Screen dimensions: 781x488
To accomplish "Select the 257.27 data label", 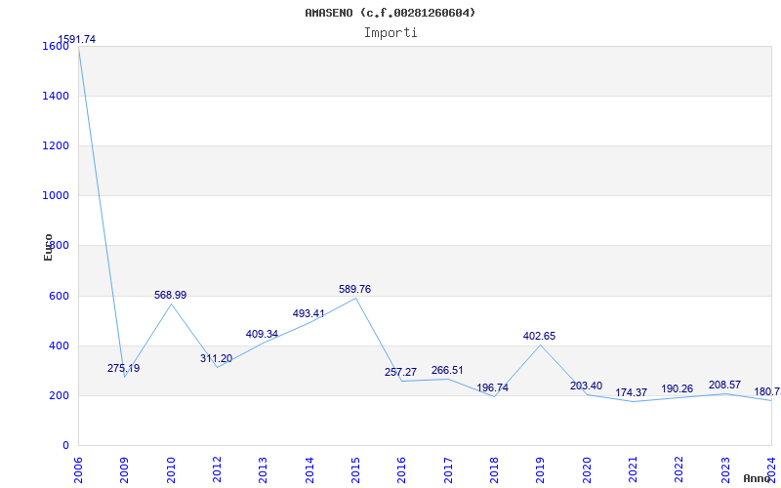I will [x=400, y=372].
